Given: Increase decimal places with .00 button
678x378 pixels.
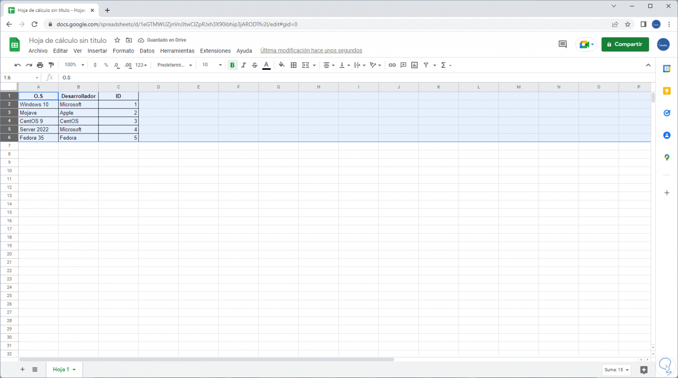Looking at the screenshot, I should (x=128, y=65).
